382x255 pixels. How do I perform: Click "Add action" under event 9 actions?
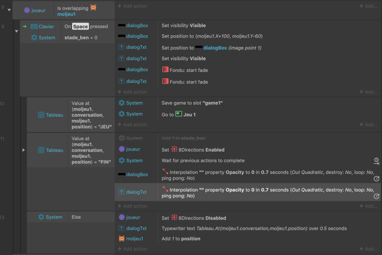133,92
